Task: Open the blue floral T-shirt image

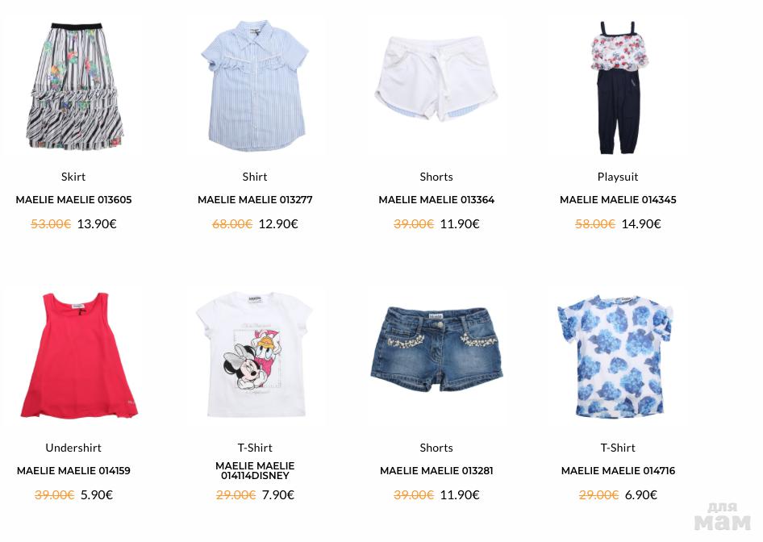Action: pos(615,356)
